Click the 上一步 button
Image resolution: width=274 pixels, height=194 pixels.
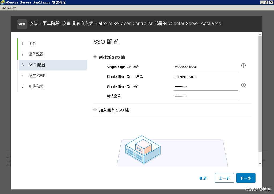click(224, 178)
